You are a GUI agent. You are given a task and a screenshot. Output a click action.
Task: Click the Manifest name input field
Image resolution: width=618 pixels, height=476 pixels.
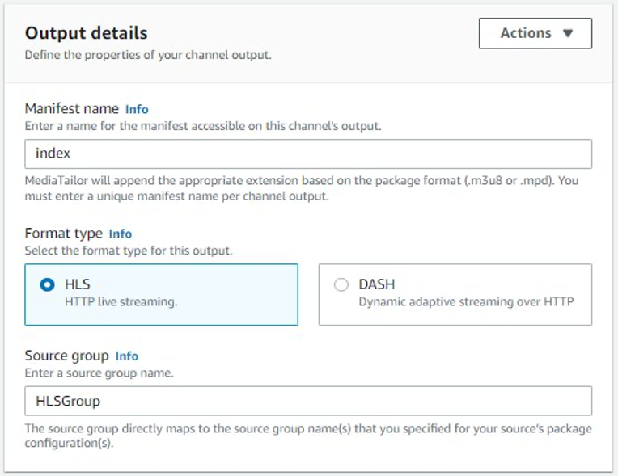point(308,154)
